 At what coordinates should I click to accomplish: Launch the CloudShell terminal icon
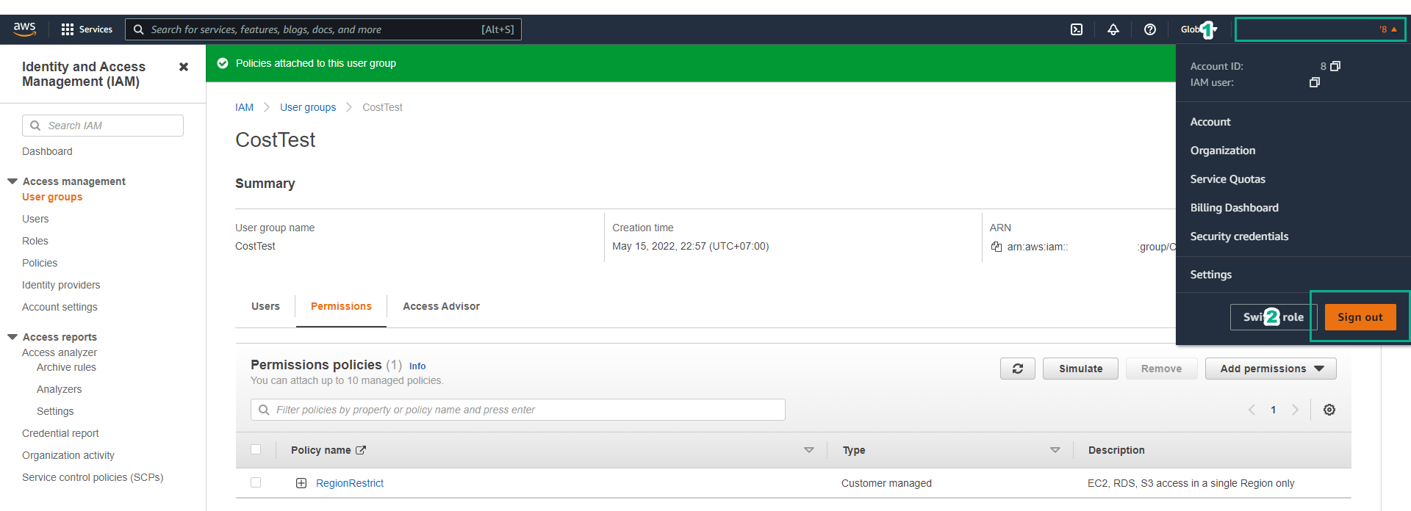(x=1077, y=29)
